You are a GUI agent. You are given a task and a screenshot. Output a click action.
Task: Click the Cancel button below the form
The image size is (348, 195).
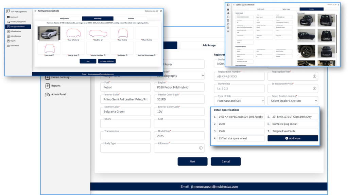225,161
